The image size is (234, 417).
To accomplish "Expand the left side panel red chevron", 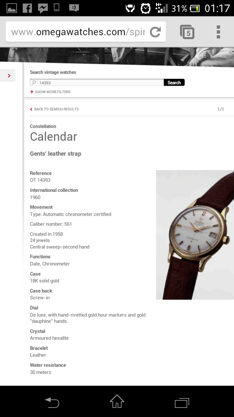I will [9, 76].
